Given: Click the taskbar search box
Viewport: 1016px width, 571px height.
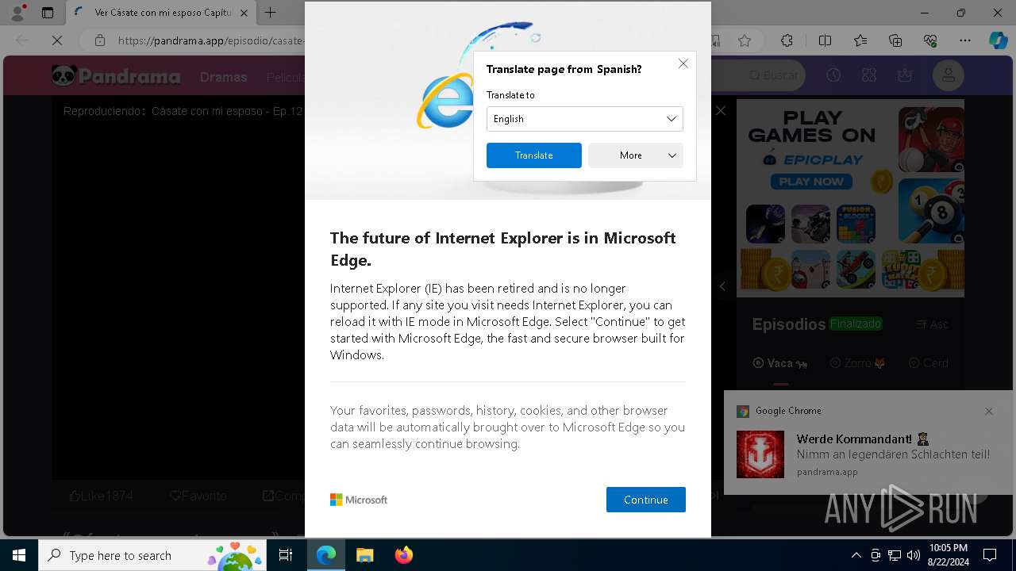Looking at the screenshot, I should point(152,555).
